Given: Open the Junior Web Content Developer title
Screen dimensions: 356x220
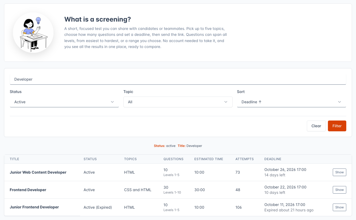Looking at the screenshot, I should coord(38,172).
